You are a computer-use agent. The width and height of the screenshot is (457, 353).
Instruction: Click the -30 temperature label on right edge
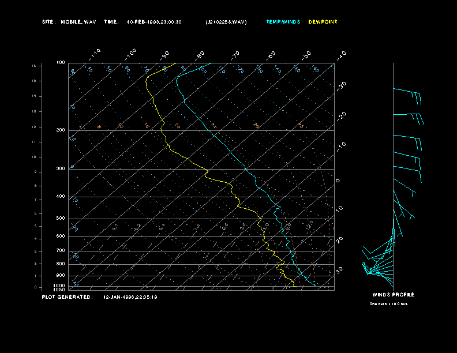click(x=341, y=86)
